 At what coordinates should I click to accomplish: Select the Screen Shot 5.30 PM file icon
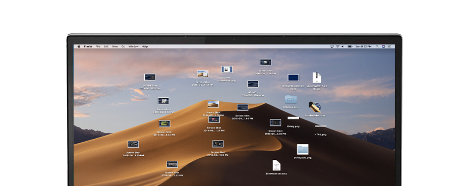[213, 104]
